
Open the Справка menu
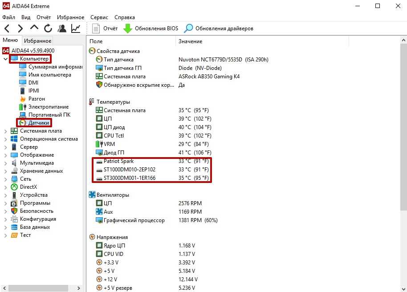[x=125, y=17]
